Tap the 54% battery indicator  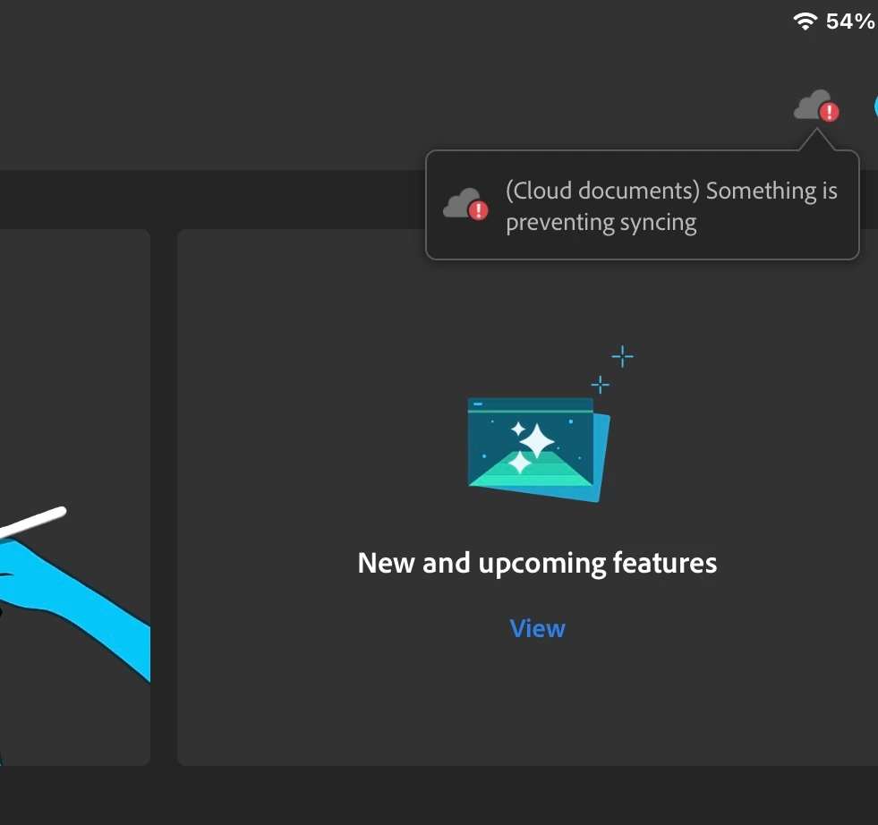849,21
